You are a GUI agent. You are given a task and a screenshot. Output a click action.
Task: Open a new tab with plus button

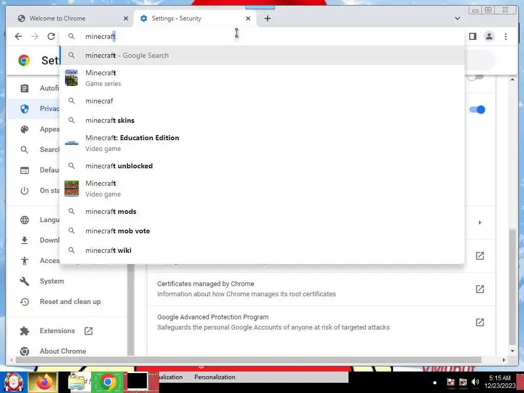click(267, 18)
